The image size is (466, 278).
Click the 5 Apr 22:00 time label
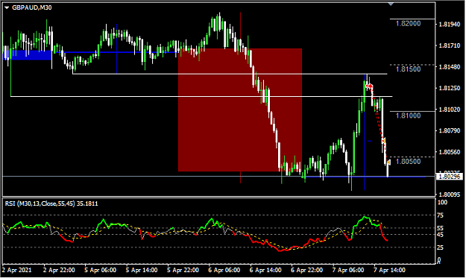[x=183, y=271]
